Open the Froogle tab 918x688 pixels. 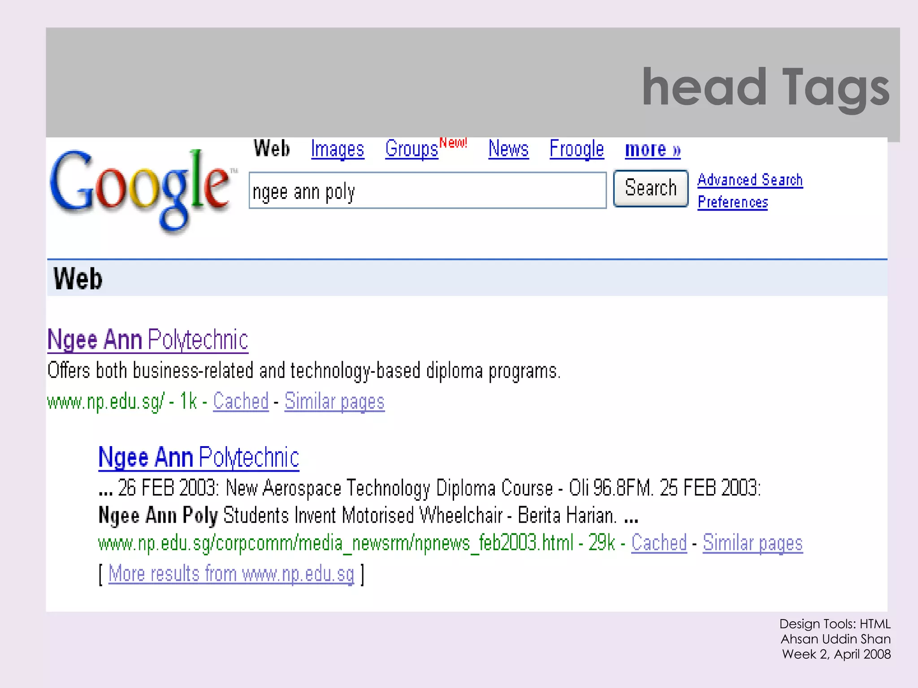[x=577, y=149]
